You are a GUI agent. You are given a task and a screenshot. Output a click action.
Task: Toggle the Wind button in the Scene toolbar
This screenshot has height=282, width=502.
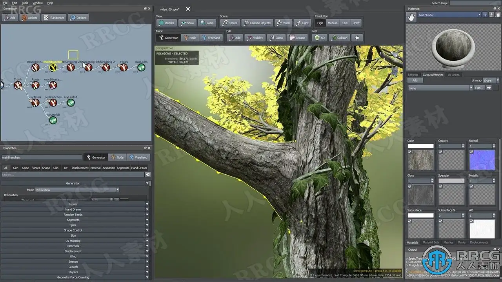pyautogui.click(x=283, y=23)
